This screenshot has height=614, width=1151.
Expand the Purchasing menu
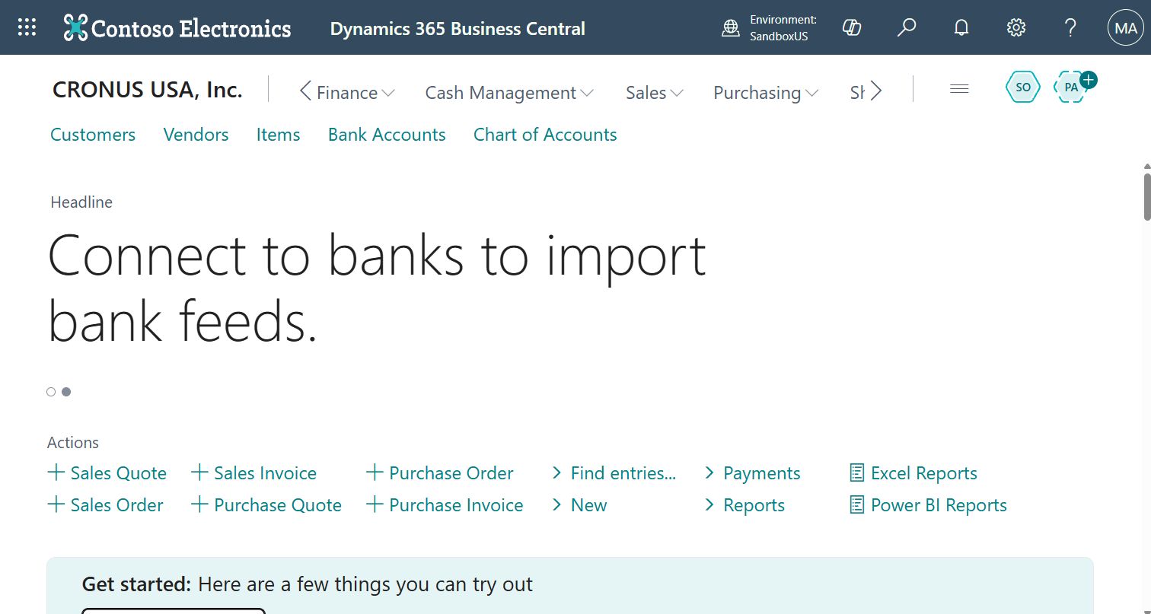(x=766, y=93)
